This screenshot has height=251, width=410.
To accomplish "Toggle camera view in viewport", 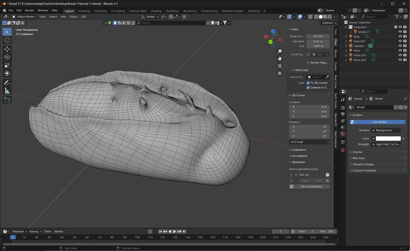I will (x=280, y=66).
